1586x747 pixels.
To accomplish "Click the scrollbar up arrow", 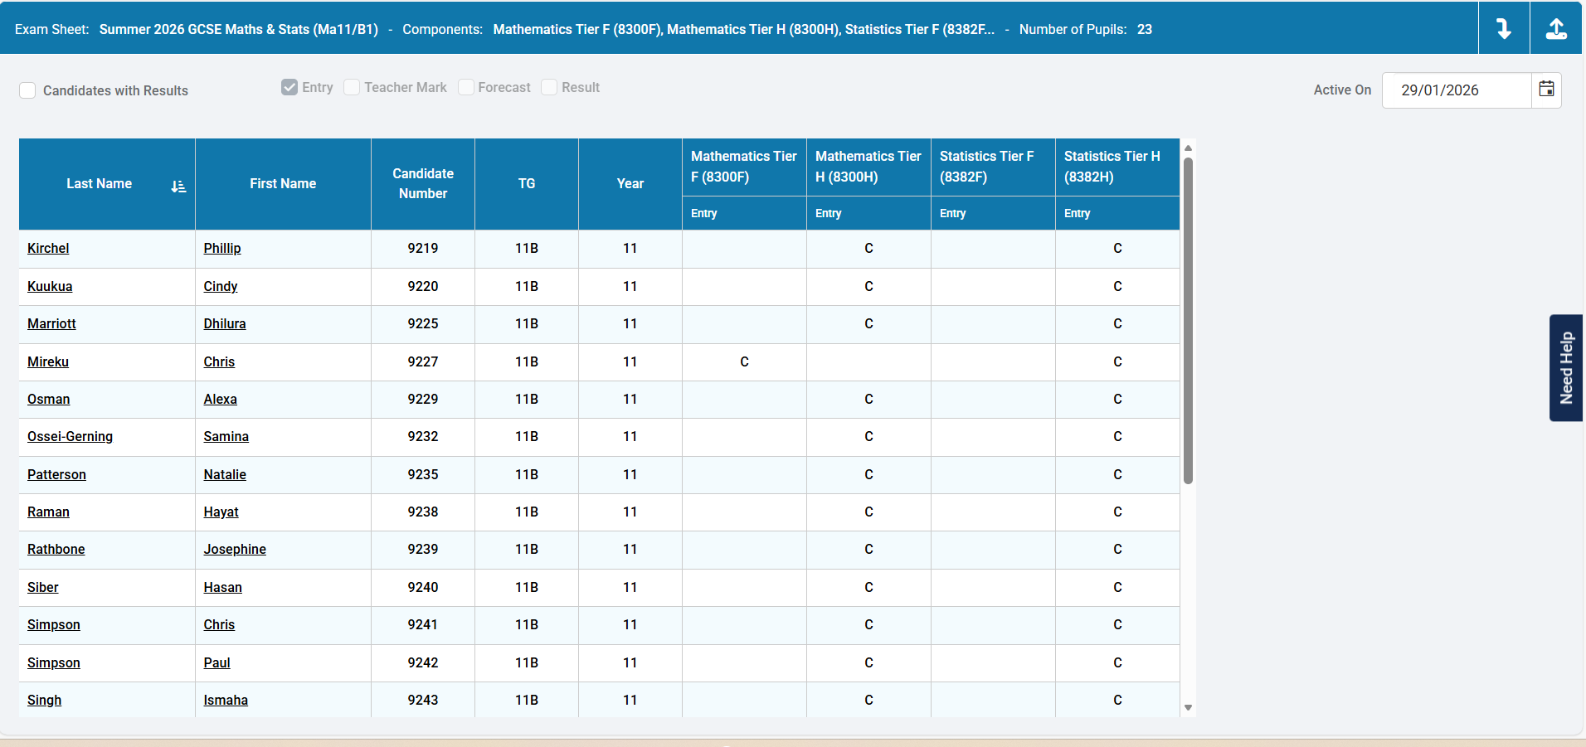I will [1188, 148].
